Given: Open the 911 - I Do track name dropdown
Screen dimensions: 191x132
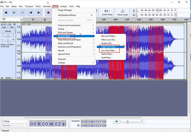Looking at the screenshot, I should pyautogui.click(x=9, y=24).
